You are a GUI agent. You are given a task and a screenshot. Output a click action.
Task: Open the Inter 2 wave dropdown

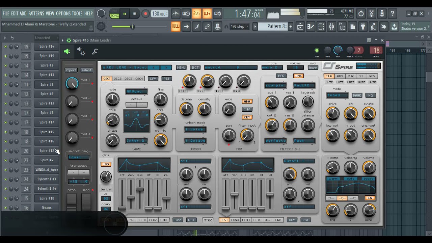tap(137, 141)
